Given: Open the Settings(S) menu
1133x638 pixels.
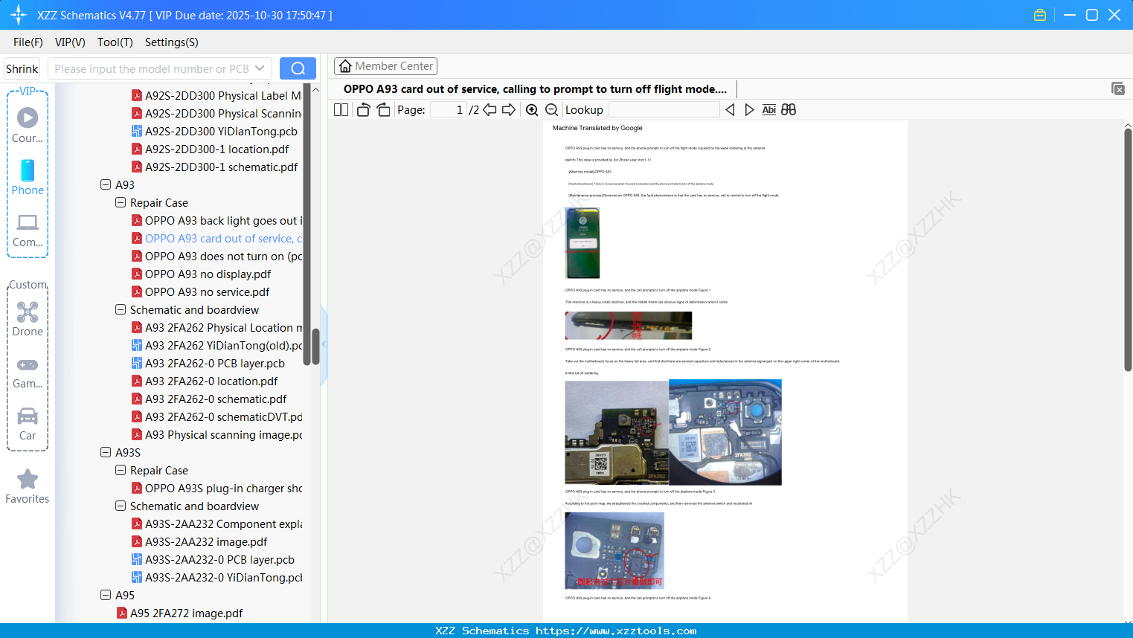Looking at the screenshot, I should pos(172,42).
